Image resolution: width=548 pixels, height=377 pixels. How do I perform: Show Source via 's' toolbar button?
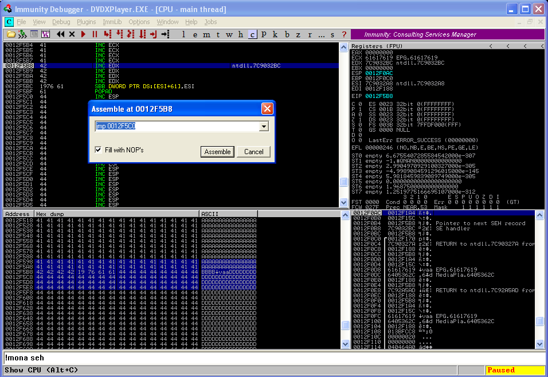(x=332, y=34)
